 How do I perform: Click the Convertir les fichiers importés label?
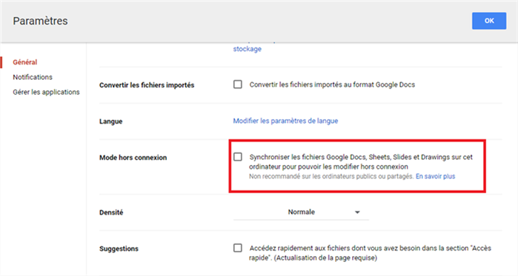point(147,85)
